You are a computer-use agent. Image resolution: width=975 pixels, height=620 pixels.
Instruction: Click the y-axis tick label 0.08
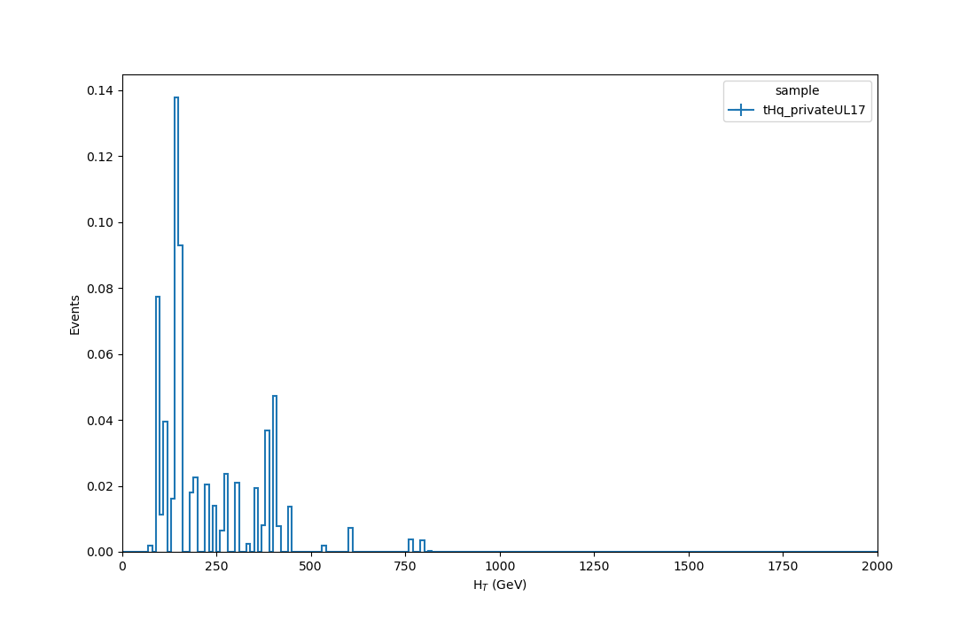tap(100, 288)
